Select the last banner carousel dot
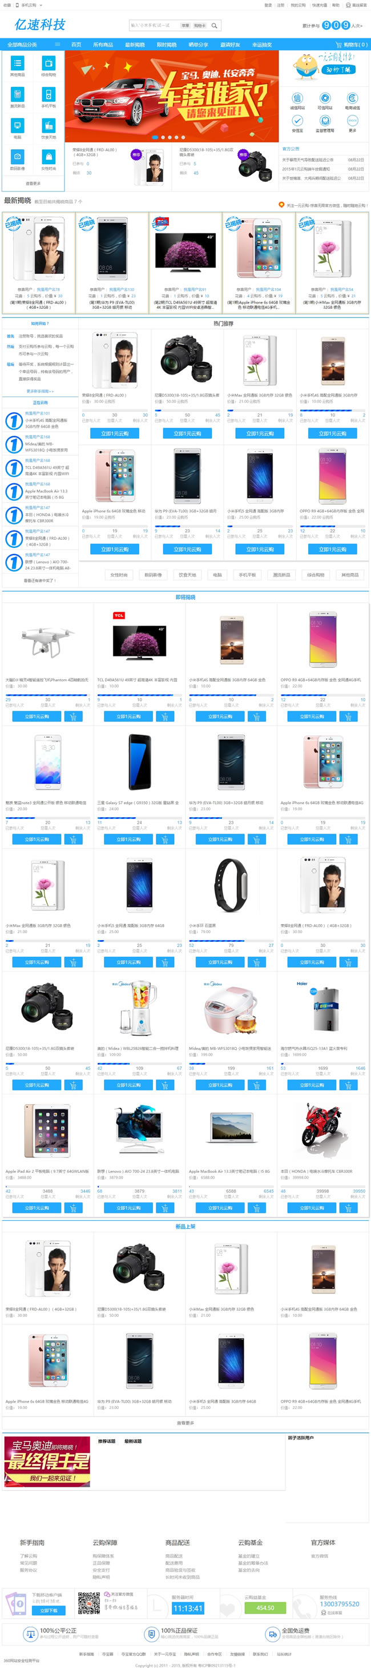 point(183,137)
